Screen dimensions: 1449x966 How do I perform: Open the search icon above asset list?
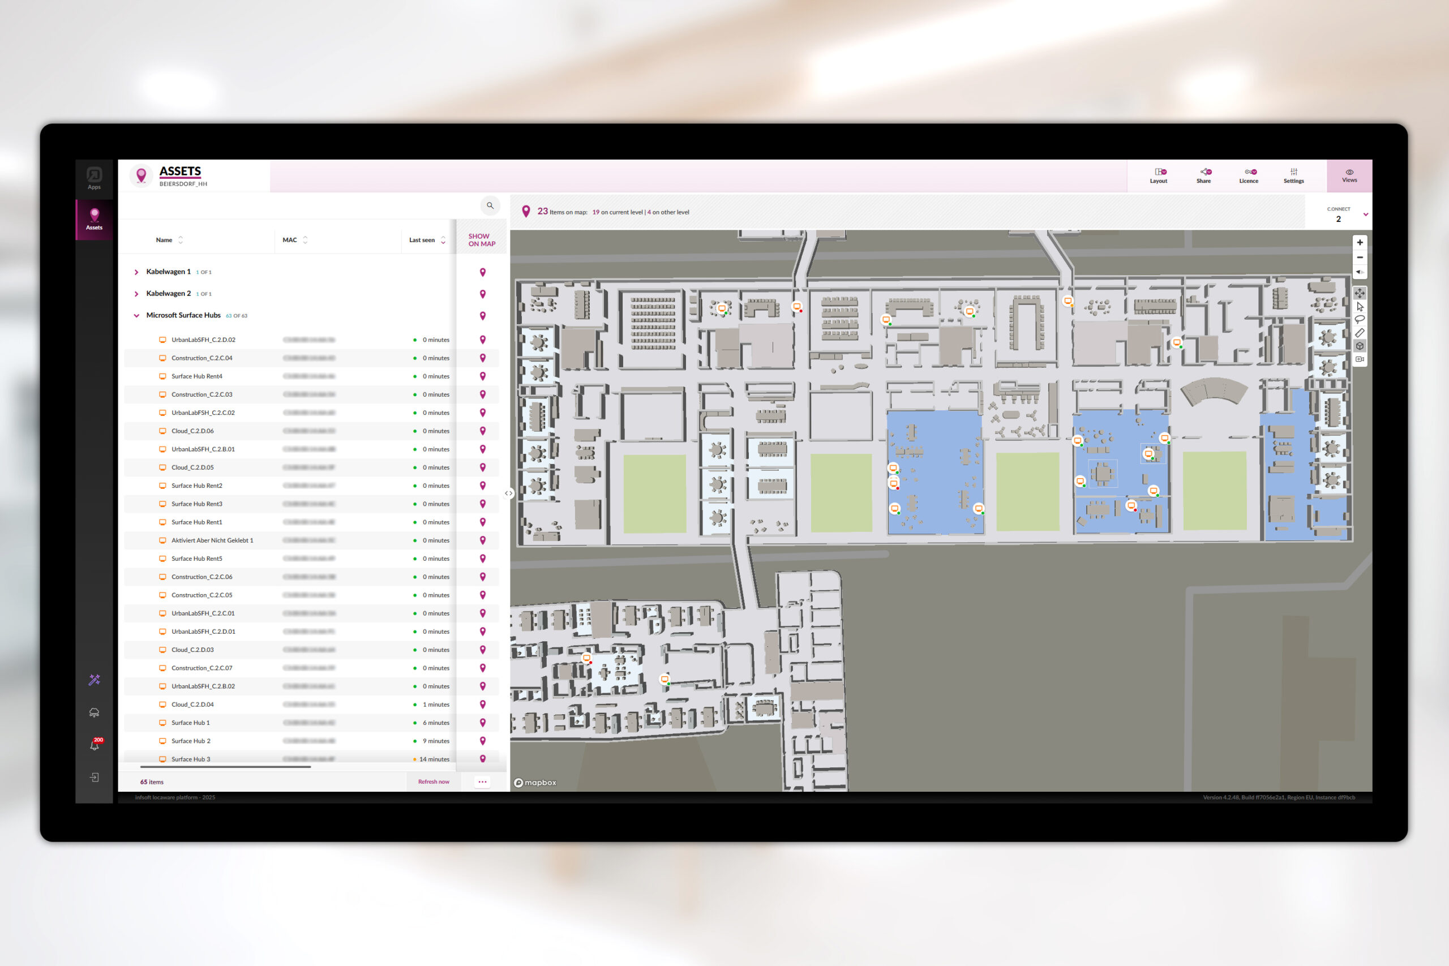490,206
